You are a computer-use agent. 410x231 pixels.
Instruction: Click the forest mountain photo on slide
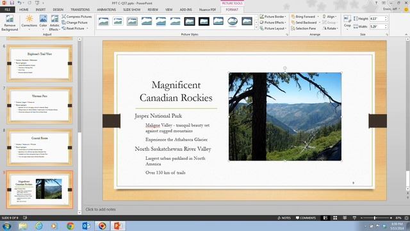(x=284, y=117)
